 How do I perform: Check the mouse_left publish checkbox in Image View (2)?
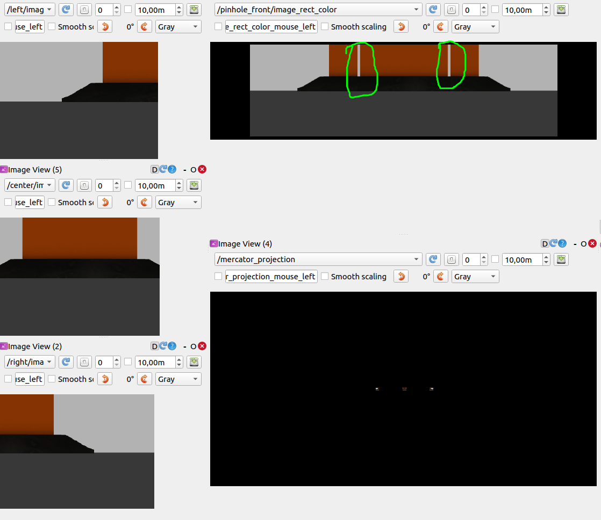coord(8,379)
